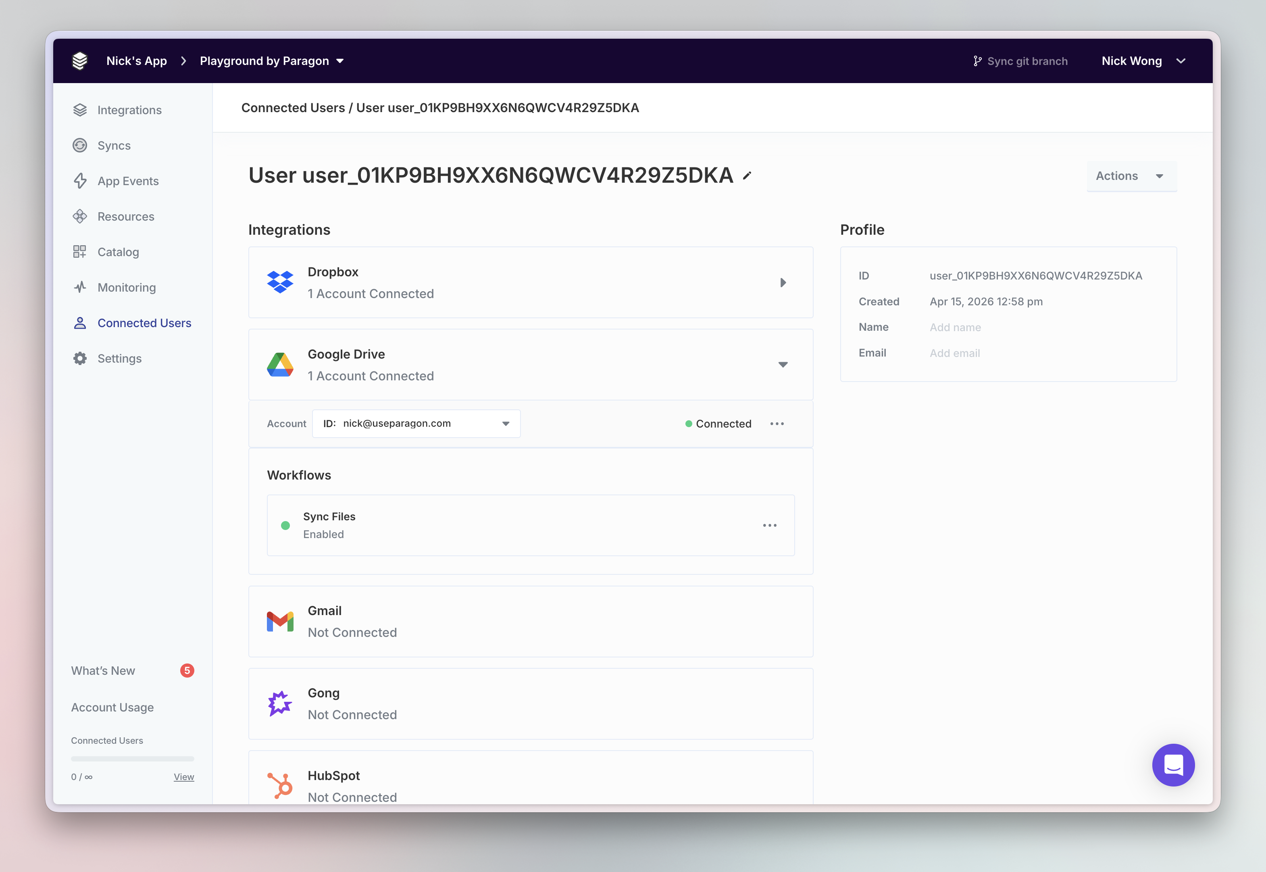Viewport: 1266px width, 872px height.
Task: Edit user name with pencil icon
Action: (747, 176)
